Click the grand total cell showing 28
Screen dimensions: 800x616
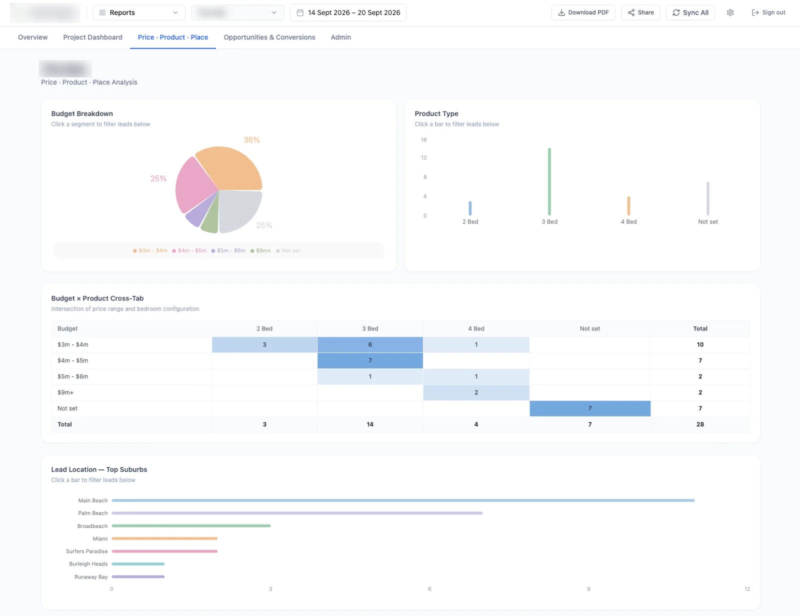pos(700,424)
